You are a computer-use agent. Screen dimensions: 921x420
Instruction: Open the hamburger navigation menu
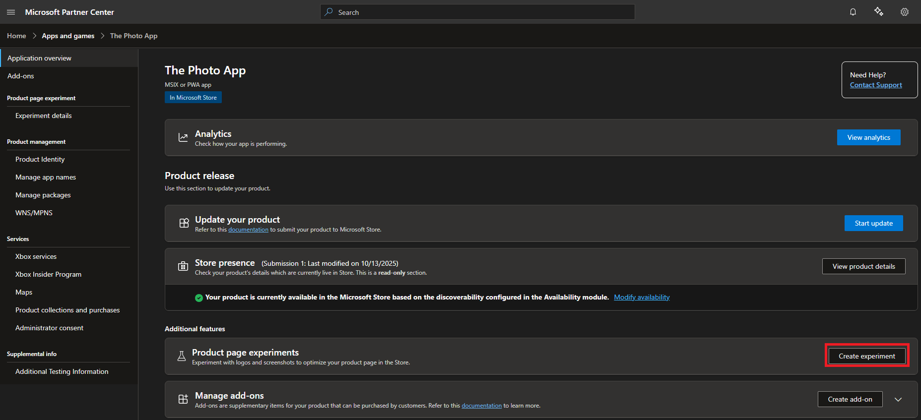pos(11,12)
